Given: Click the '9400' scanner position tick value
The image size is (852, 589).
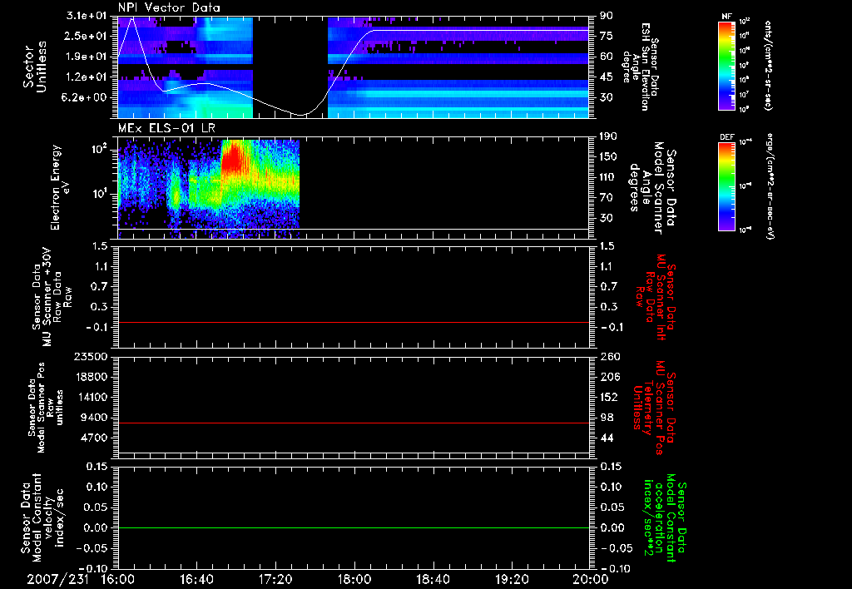Looking at the screenshot, I should [x=95, y=418].
